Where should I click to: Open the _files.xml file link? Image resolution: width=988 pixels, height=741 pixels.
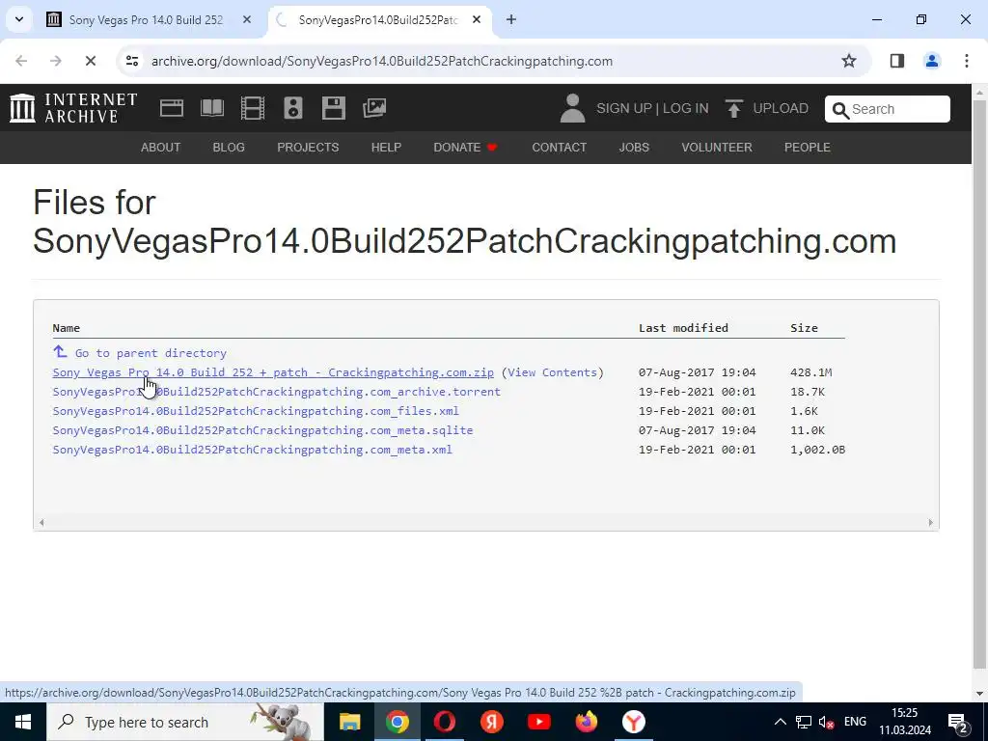(255, 411)
